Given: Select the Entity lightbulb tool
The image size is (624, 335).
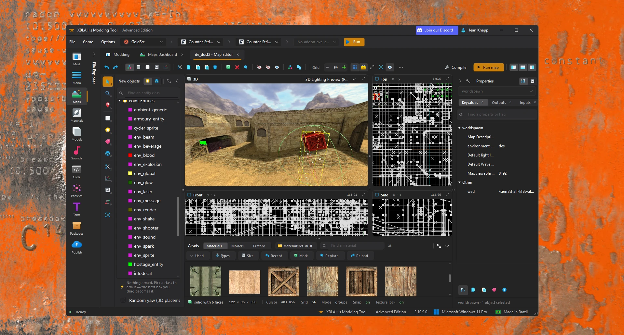Looking at the screenshot, I should tap(108, 130).
